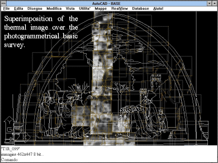Viewport: 218px width, 163px height.
Task: Open the Mappe menu
Action: coord(101,9)
